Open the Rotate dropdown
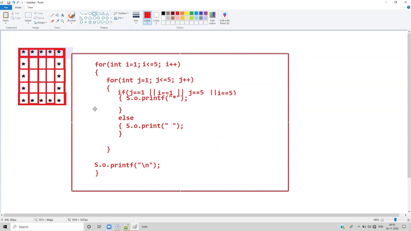 coord(40,22)
